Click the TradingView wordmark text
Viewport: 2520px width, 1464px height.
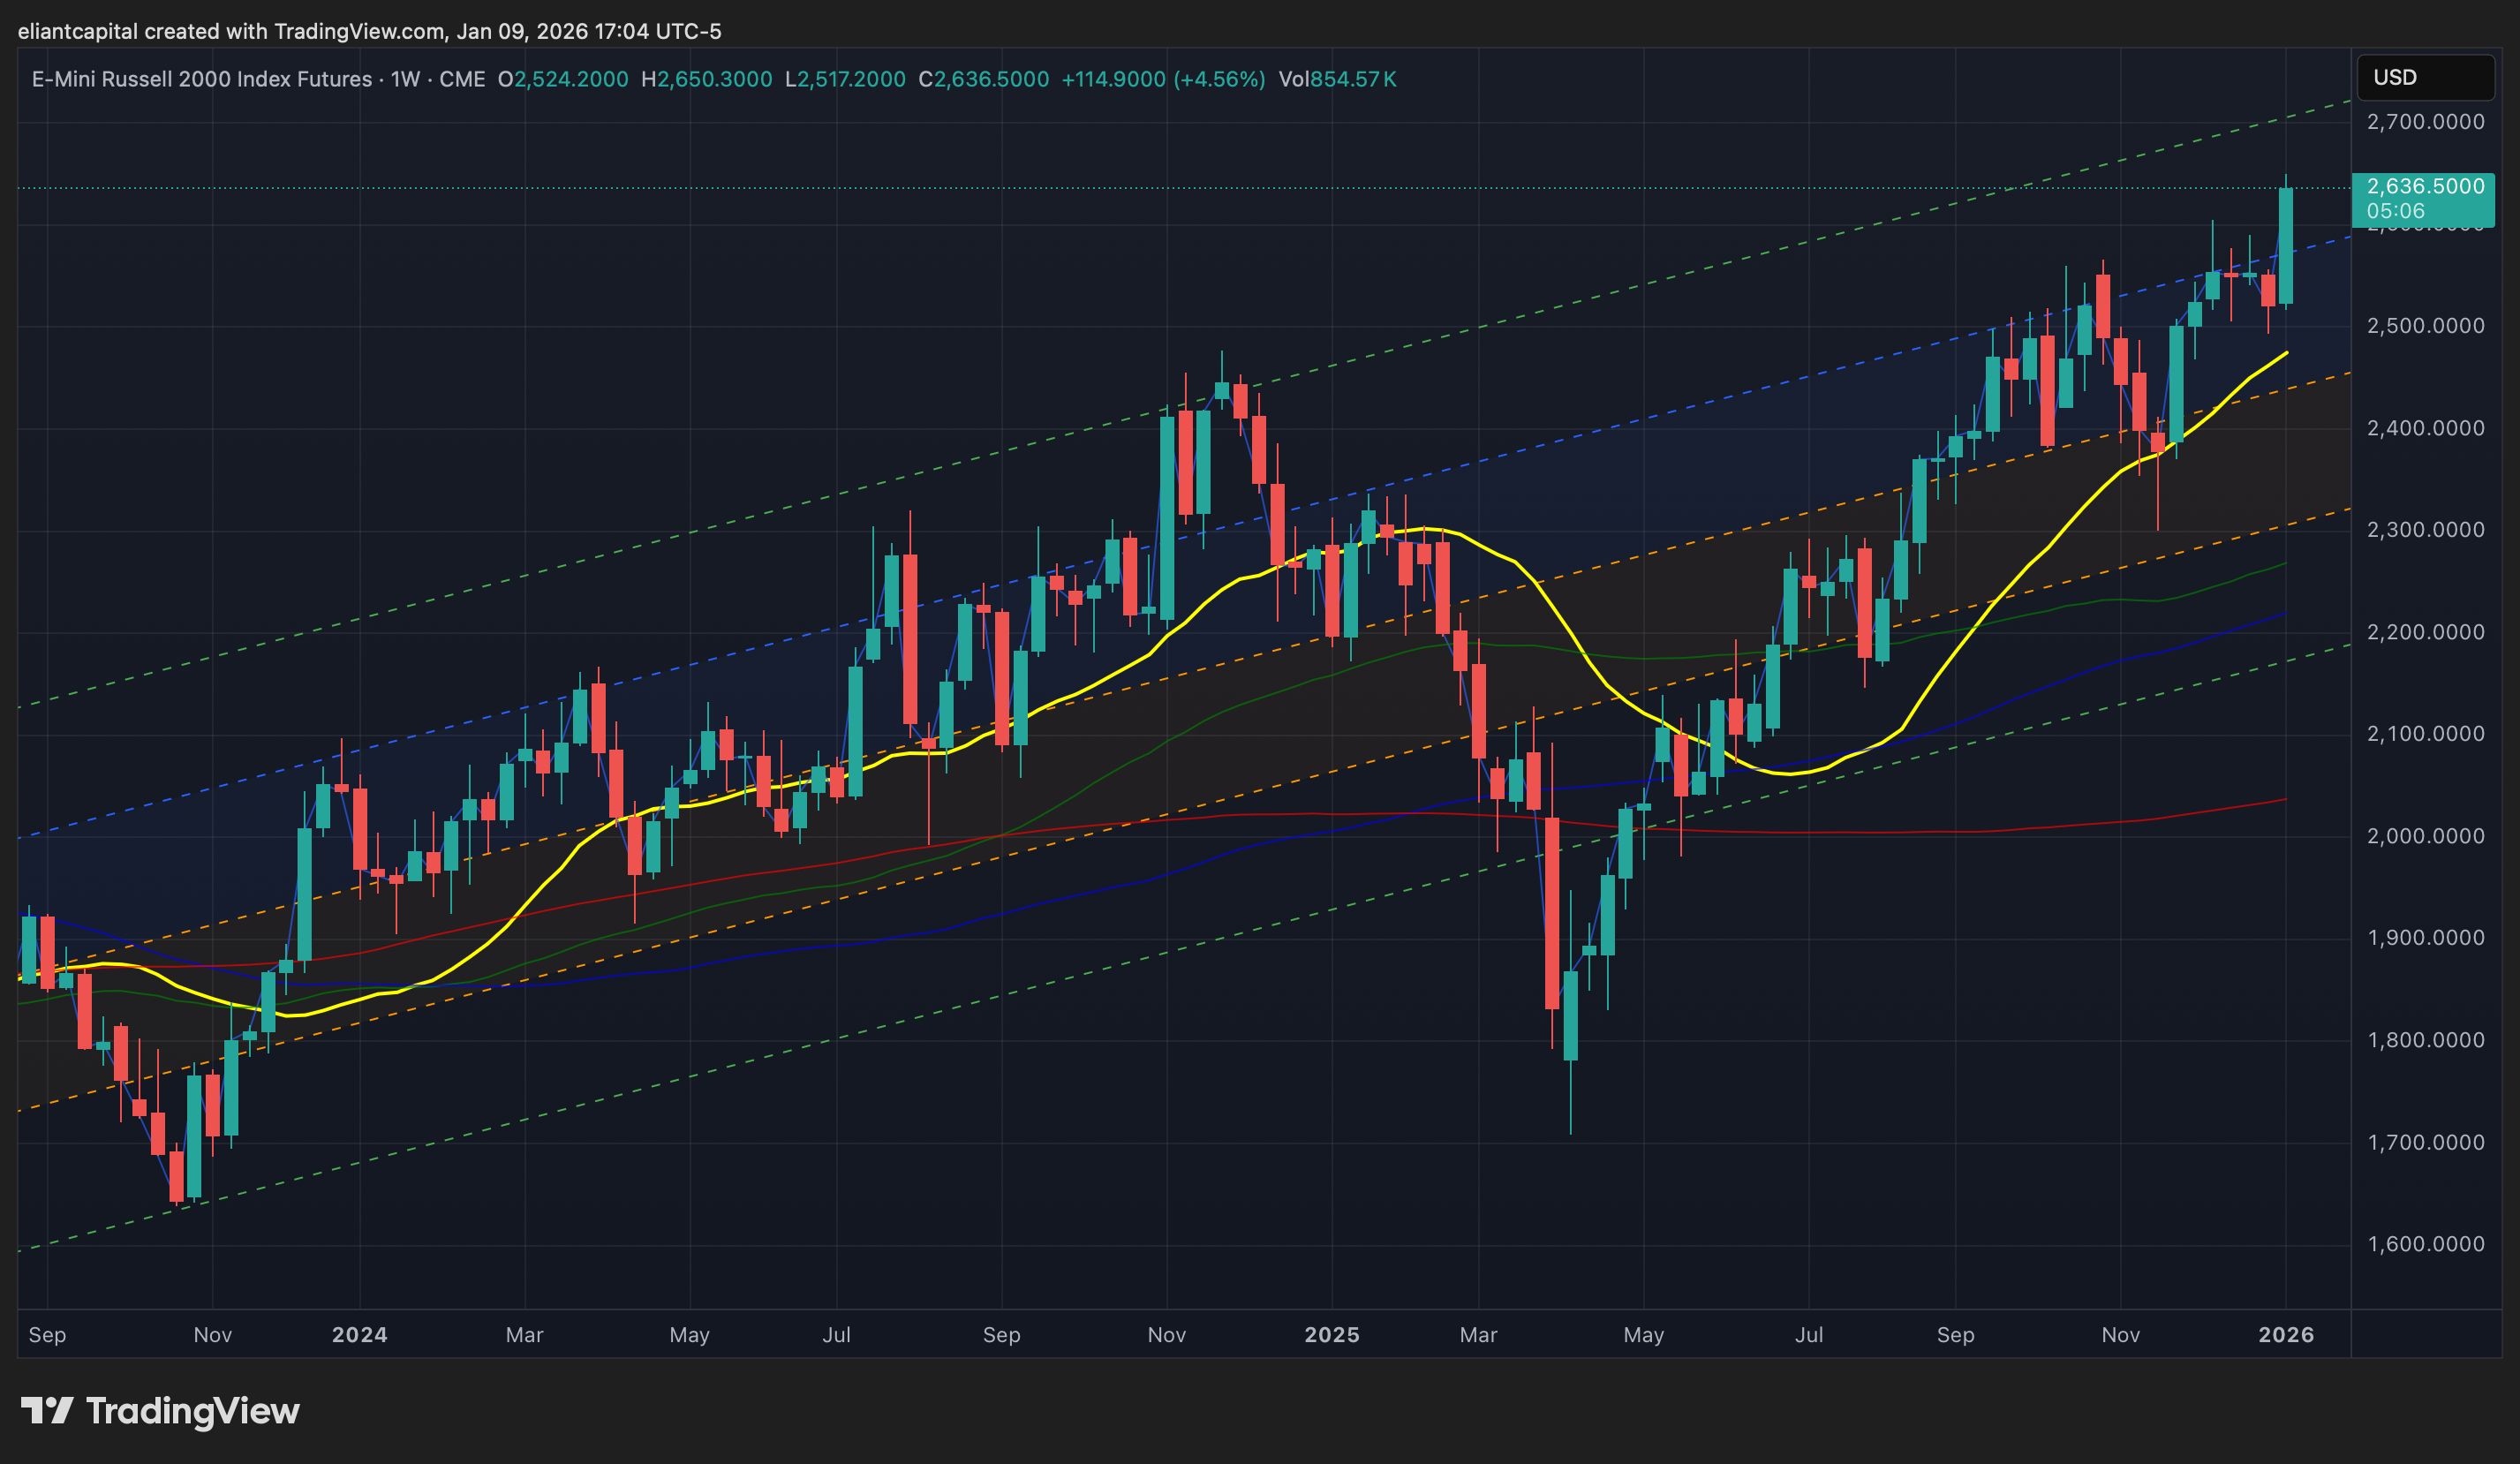click(192, 1411)
